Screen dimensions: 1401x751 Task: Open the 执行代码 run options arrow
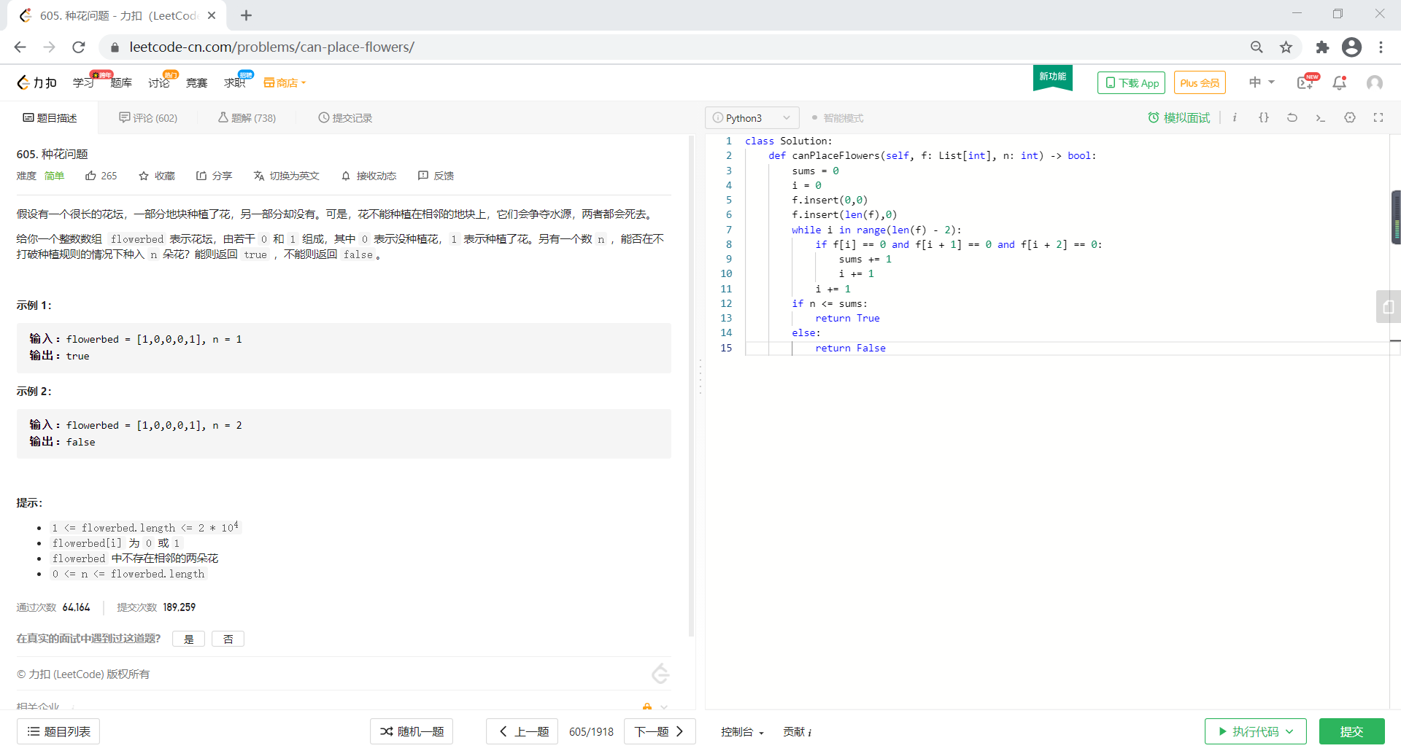[1289, 731]
